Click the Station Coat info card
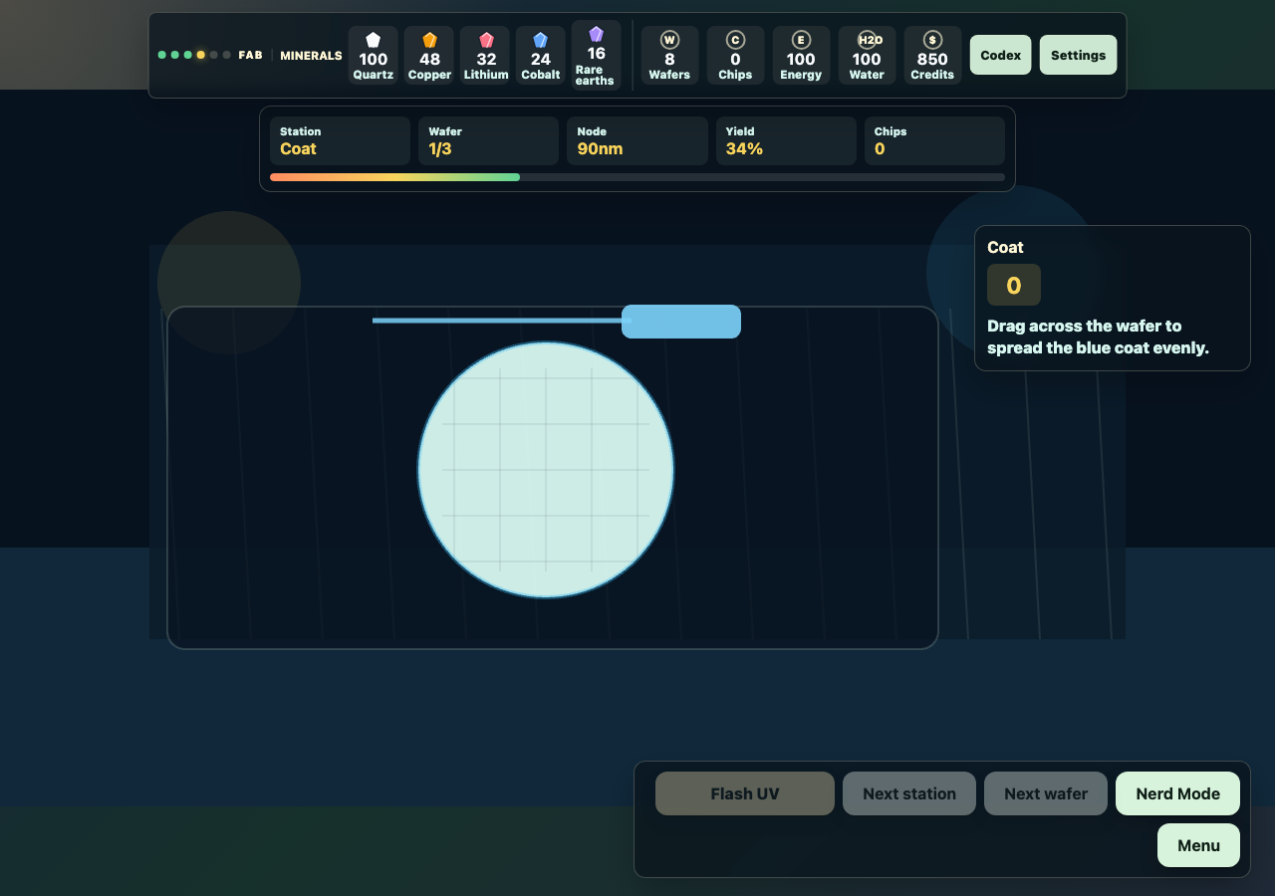 tap(340, 140)
